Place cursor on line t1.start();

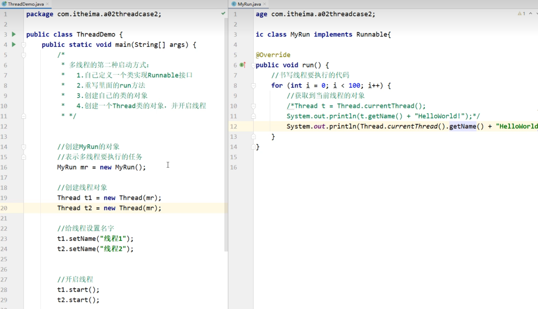[x=78, y=290]
